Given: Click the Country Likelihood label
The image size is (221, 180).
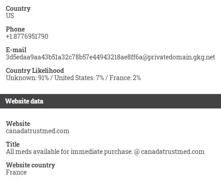Looking at the screenshot, I should [35, 71].
